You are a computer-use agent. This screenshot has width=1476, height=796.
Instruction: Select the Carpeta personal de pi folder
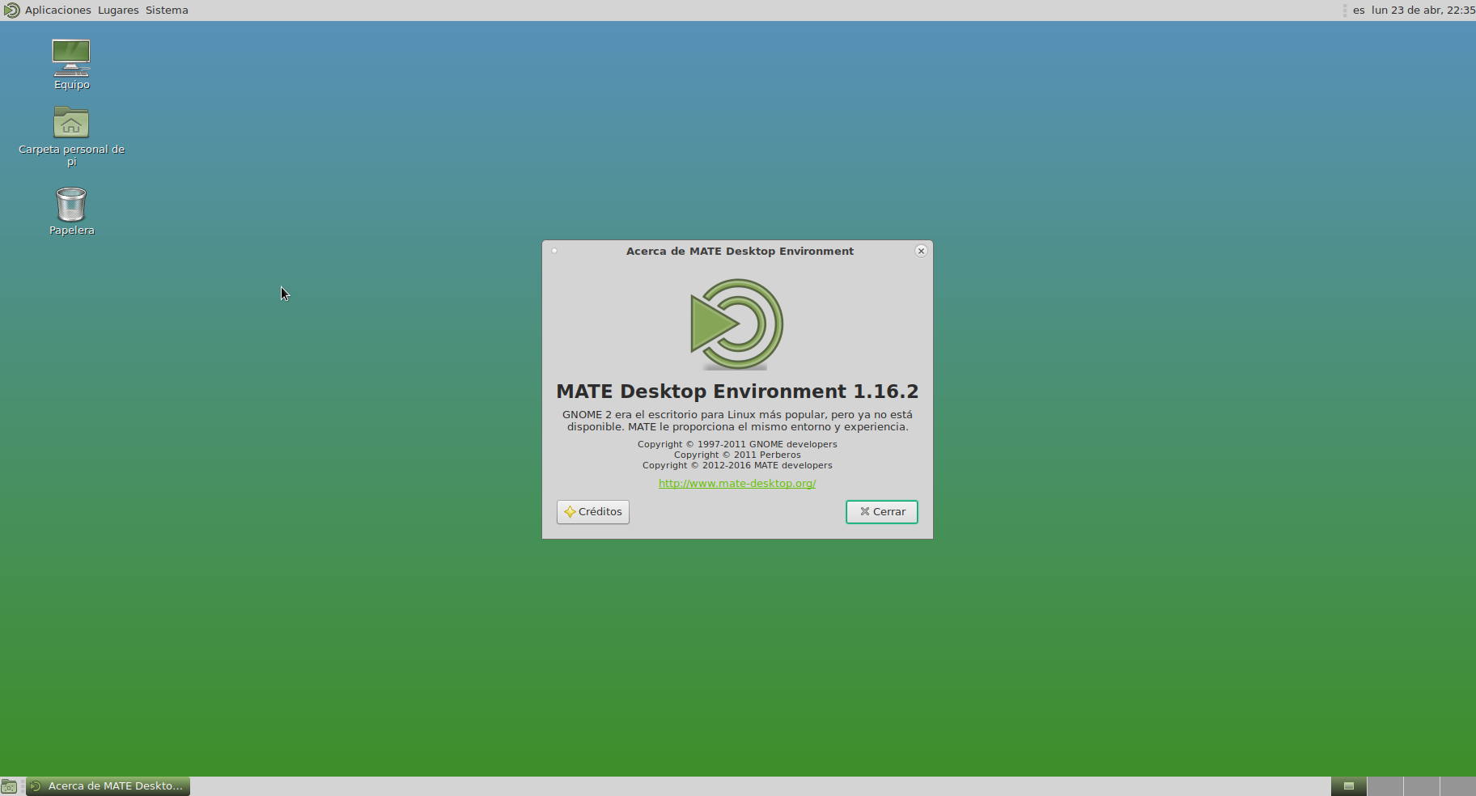pos(71,123)
